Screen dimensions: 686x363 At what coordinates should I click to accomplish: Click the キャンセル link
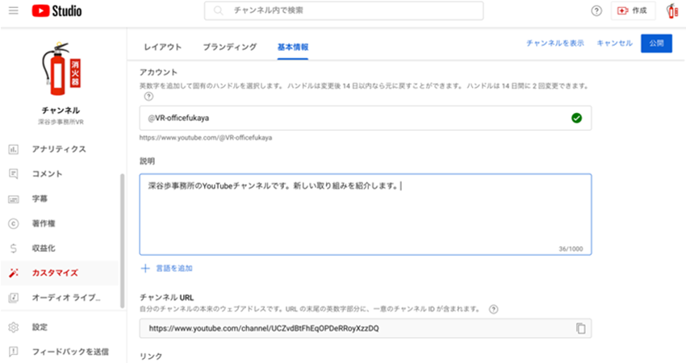tap(614, 44)
